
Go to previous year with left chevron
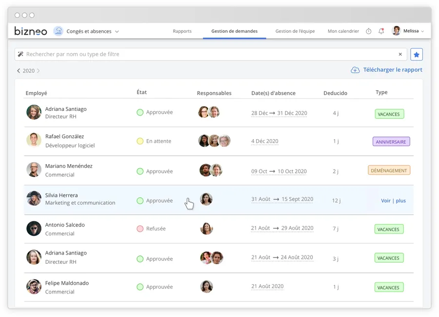pos(19,71)
